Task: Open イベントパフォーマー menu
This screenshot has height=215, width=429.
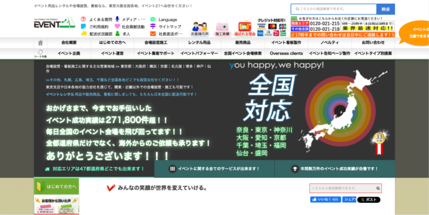Action: pos(200,53)
